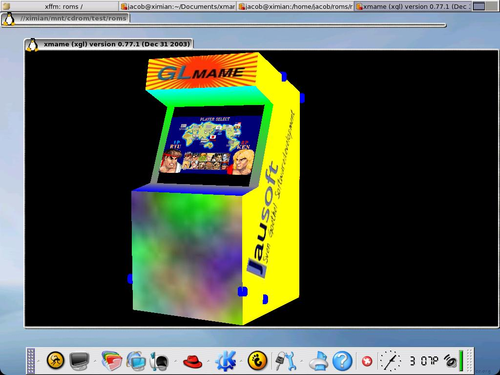Open the printer icon in the panel
Screen dimensions: 500x375
point(318,361)
